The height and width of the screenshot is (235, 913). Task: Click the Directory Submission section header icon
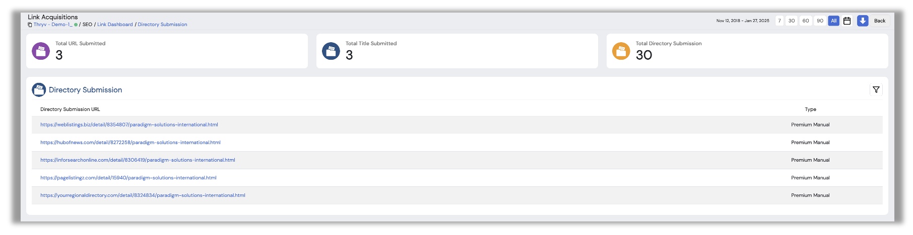point(39,90)
